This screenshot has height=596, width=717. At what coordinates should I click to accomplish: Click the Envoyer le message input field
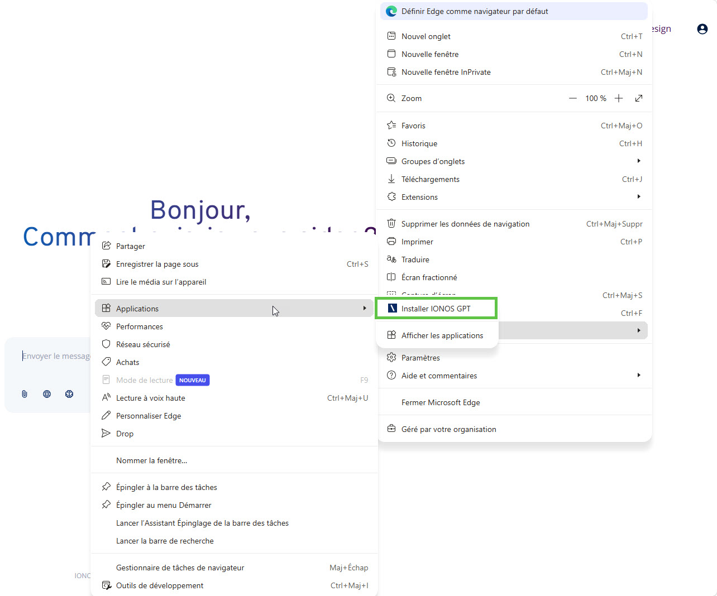point(56,356)
